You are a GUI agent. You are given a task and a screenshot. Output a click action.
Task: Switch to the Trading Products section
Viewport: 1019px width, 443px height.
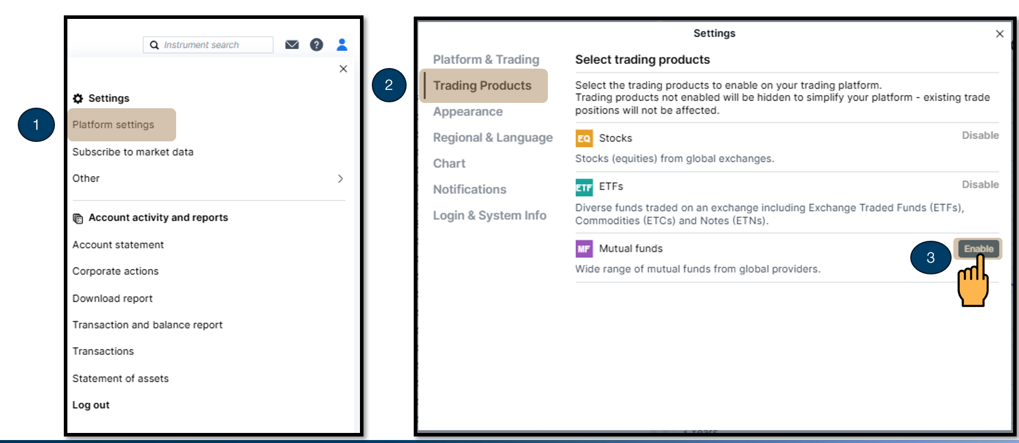click(482, 85)
